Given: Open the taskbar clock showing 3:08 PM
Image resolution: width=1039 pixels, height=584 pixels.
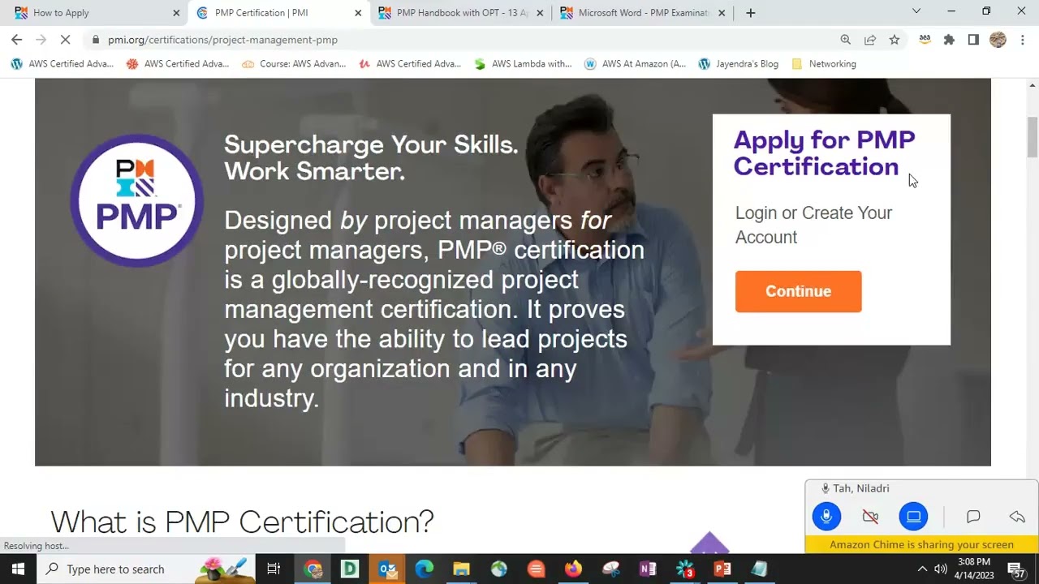Looking at the screenshot, I should coord(974,569).
